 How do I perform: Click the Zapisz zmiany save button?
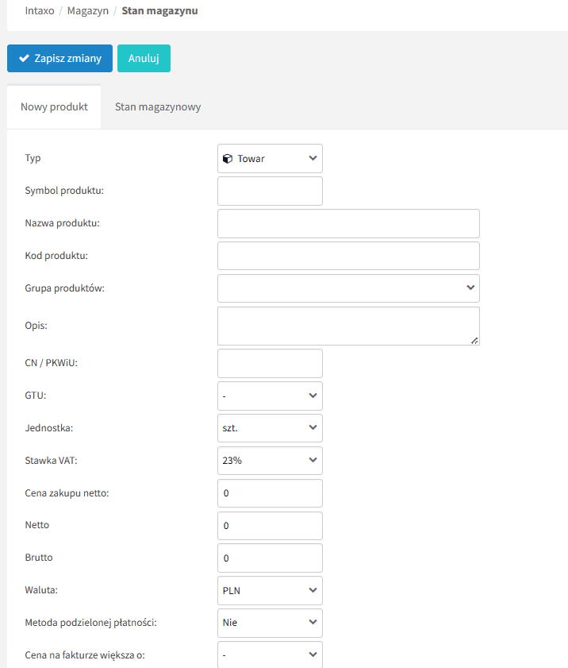pyautogui.click(x=59, y=59)
